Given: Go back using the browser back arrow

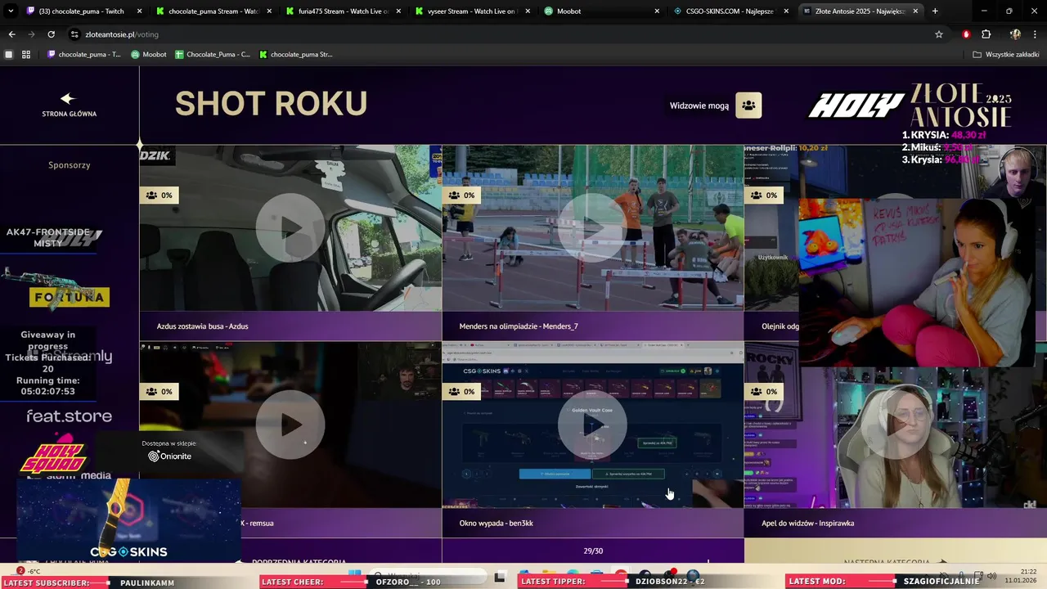Looking at the screenshot, I should [11, 34].
